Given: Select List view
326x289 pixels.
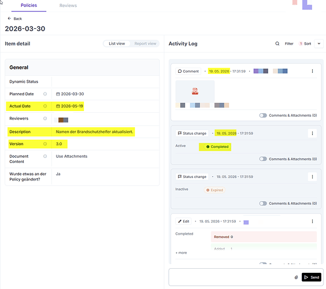Looking at the screenshot, I should coord(117,44).
